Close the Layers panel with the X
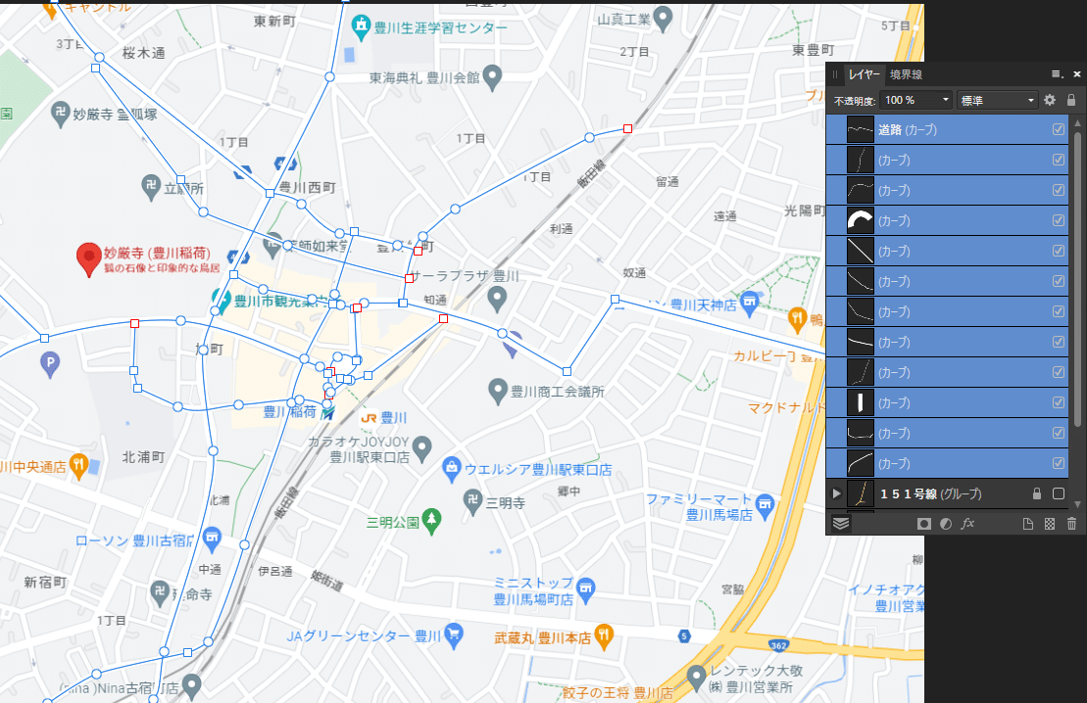Image resolution: width=1087 pixels, height=703 pixels. (x=1076, y=74)
